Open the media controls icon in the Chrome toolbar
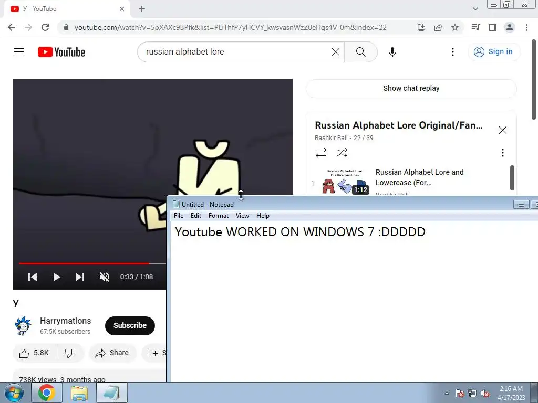Image resolution: width=538 pixels, height=403 pixels. [x=476, y=27]
